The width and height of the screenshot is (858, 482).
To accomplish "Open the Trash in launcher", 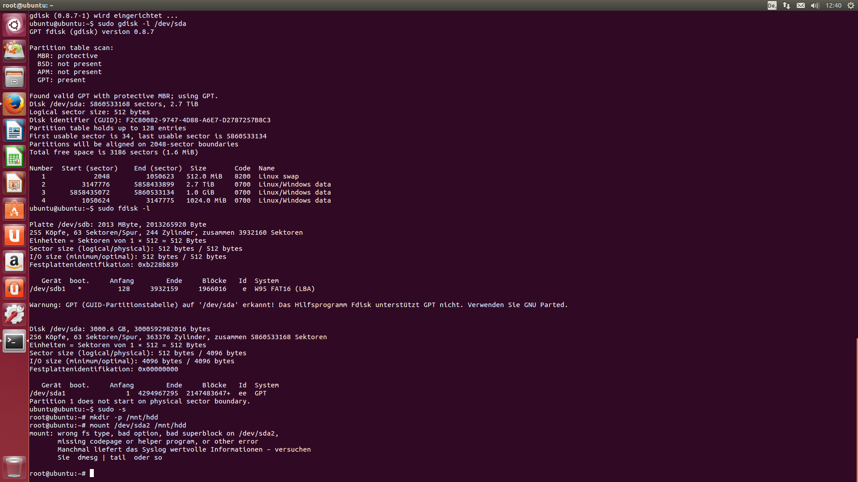I will 14,467.
